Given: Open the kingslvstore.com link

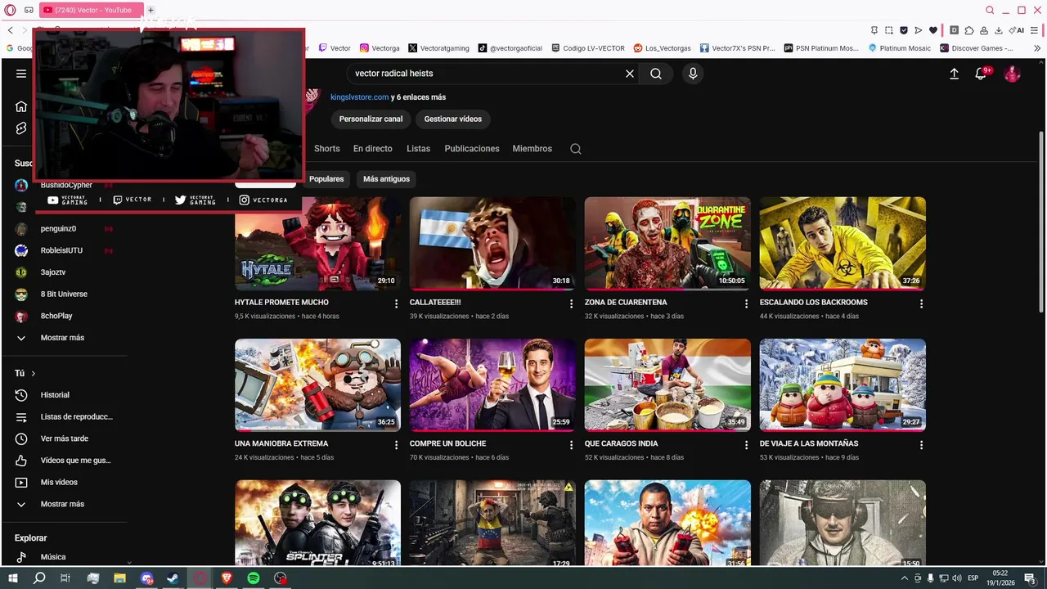Looking at the screenshot, I should (359, 97).
